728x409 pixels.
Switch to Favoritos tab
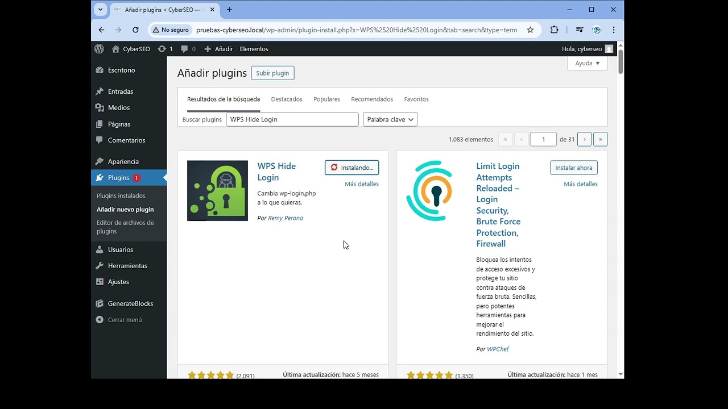coord(416,99)
